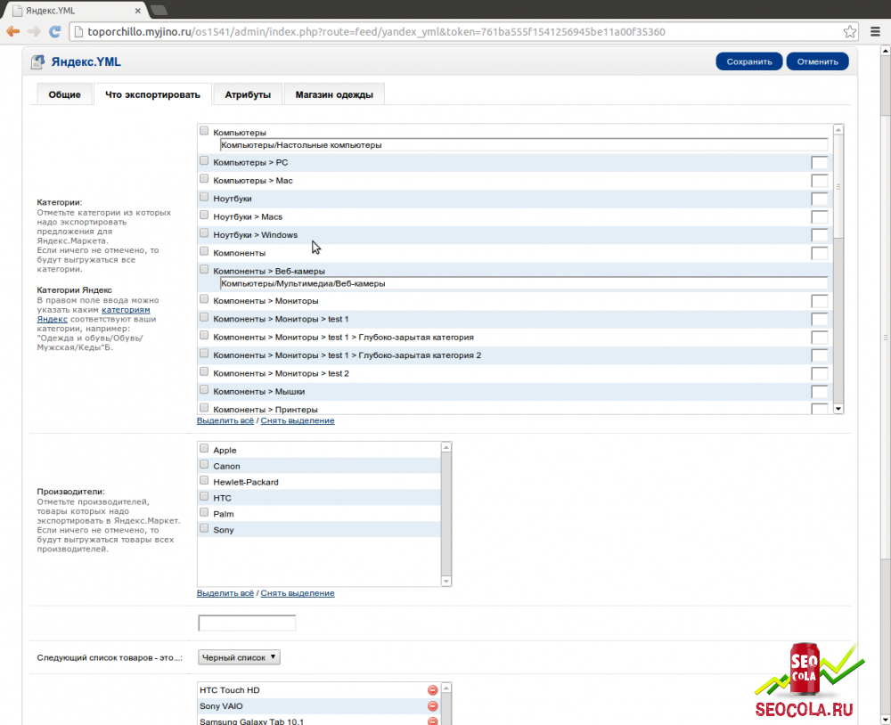
Task: Select the HTC Touch HD list row
Action: [x=319, y=689]
